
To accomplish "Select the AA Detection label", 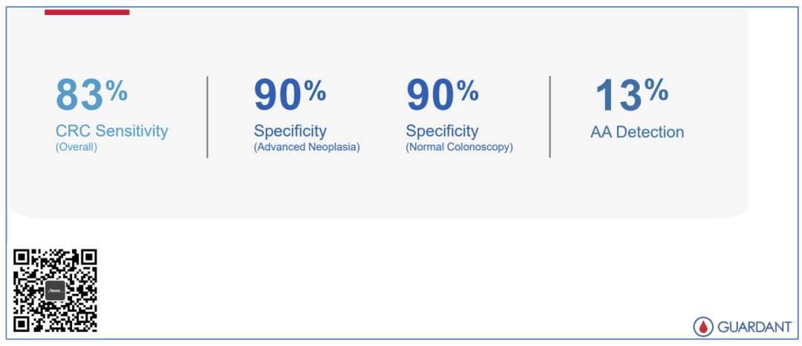I will (637, 132).
